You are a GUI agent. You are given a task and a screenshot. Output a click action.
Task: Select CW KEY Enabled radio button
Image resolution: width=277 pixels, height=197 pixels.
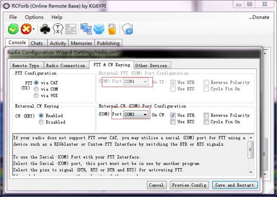41,116
